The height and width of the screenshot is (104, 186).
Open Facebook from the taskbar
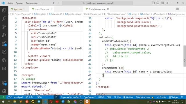click(x=63, y=101)
